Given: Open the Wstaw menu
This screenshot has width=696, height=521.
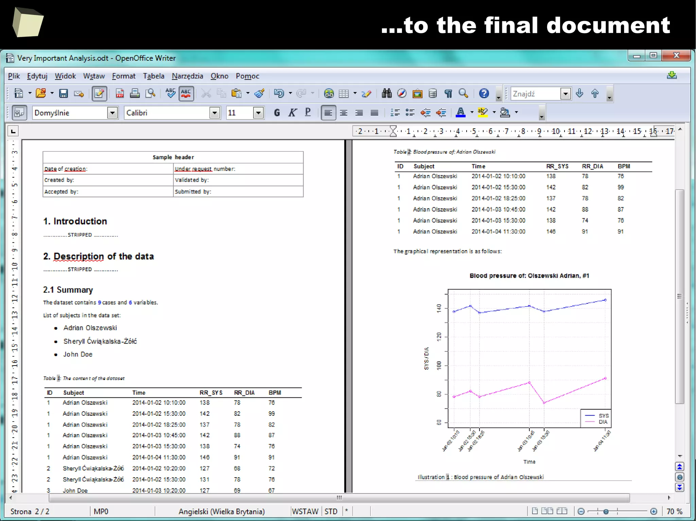Looking at the screenshot, I should point(94,76).
